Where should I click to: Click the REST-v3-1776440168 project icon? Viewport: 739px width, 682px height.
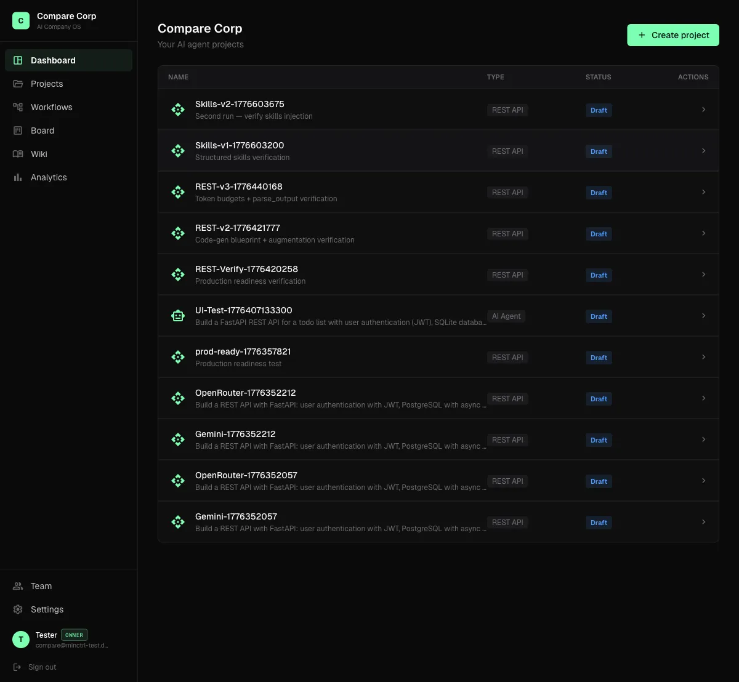coord(178,192)
